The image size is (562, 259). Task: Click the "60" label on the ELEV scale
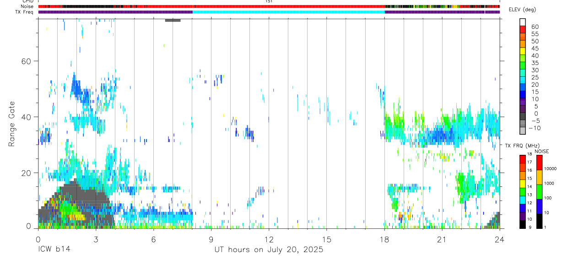point(534,26)
